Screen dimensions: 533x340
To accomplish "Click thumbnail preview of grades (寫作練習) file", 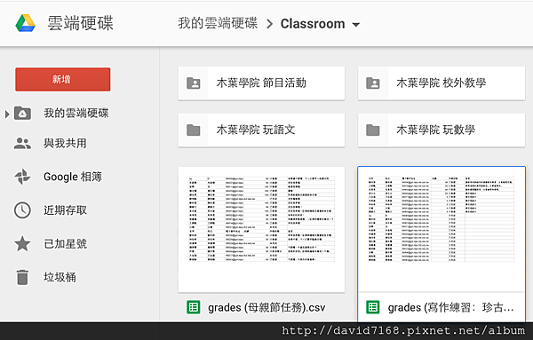I will pyautogui.click(x=442, y=229).
